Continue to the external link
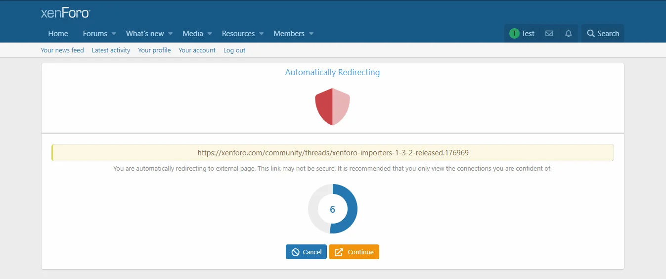Viewport: 666px width, 279px height. click(354, 252)
